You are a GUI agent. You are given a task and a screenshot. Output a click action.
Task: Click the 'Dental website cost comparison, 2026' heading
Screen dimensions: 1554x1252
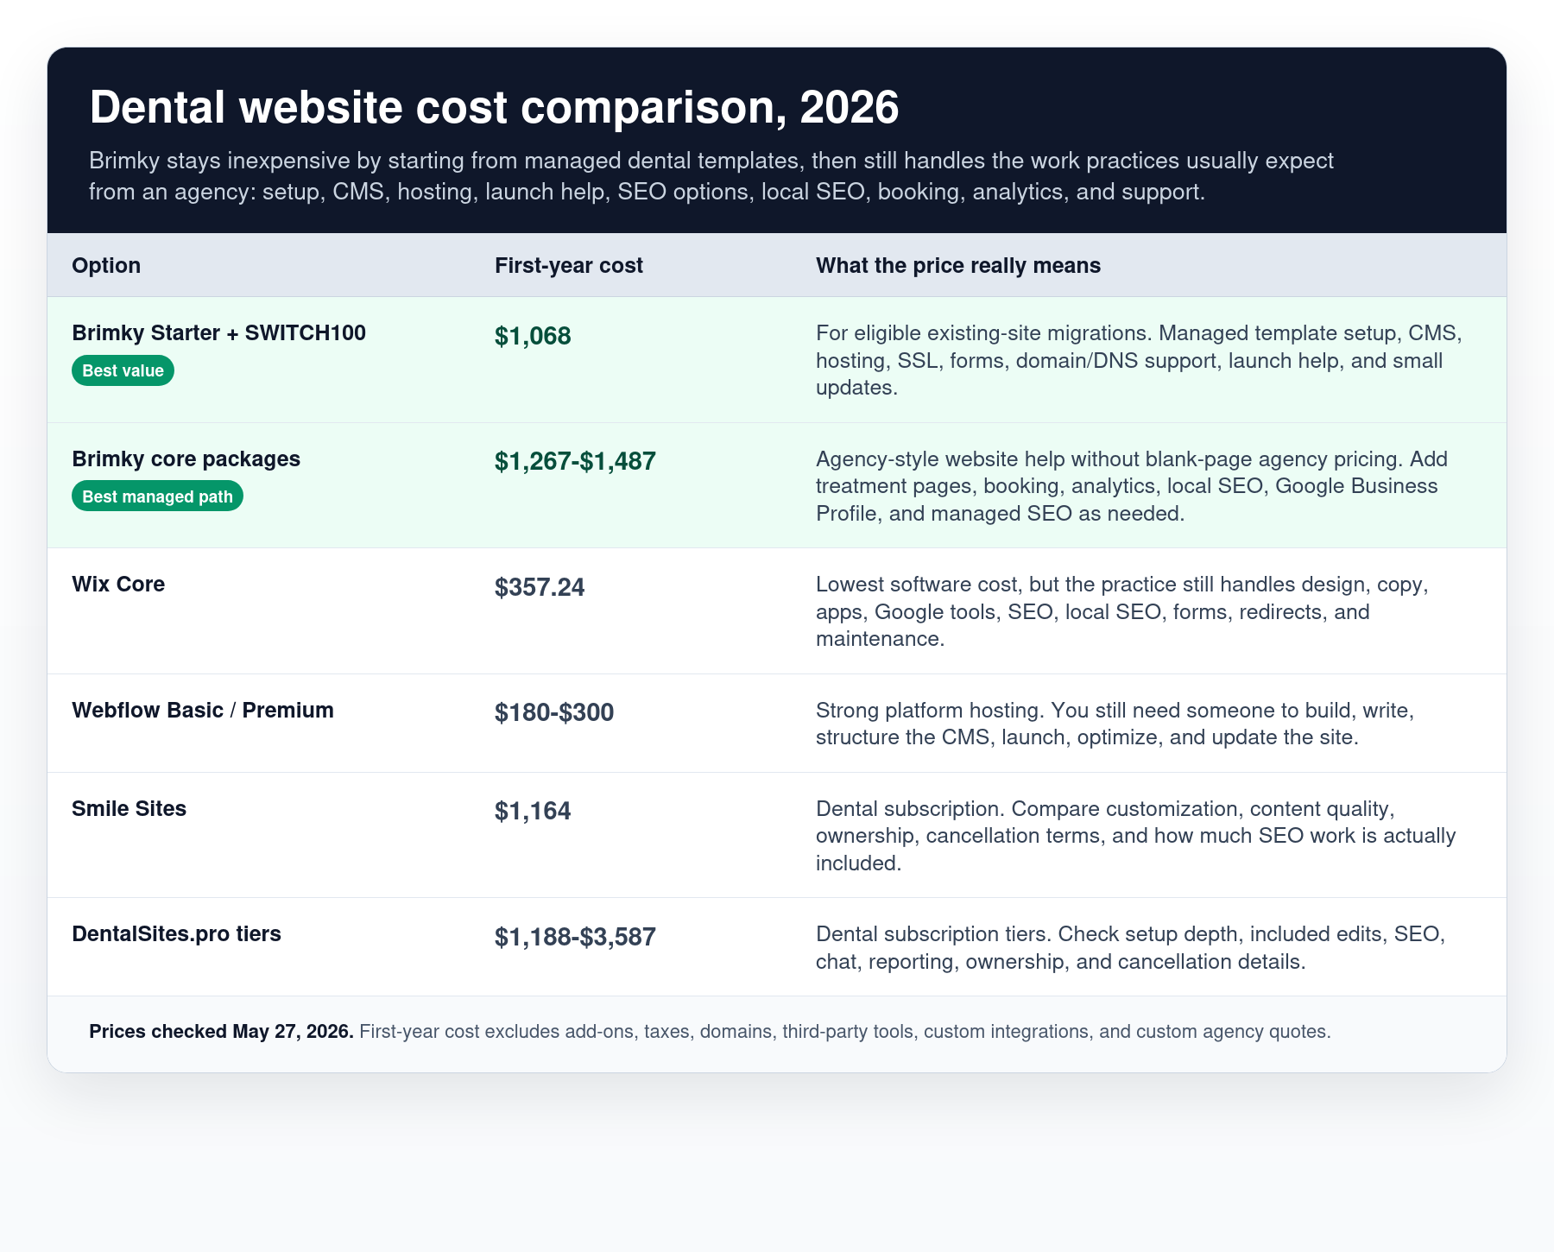point(494,108)
